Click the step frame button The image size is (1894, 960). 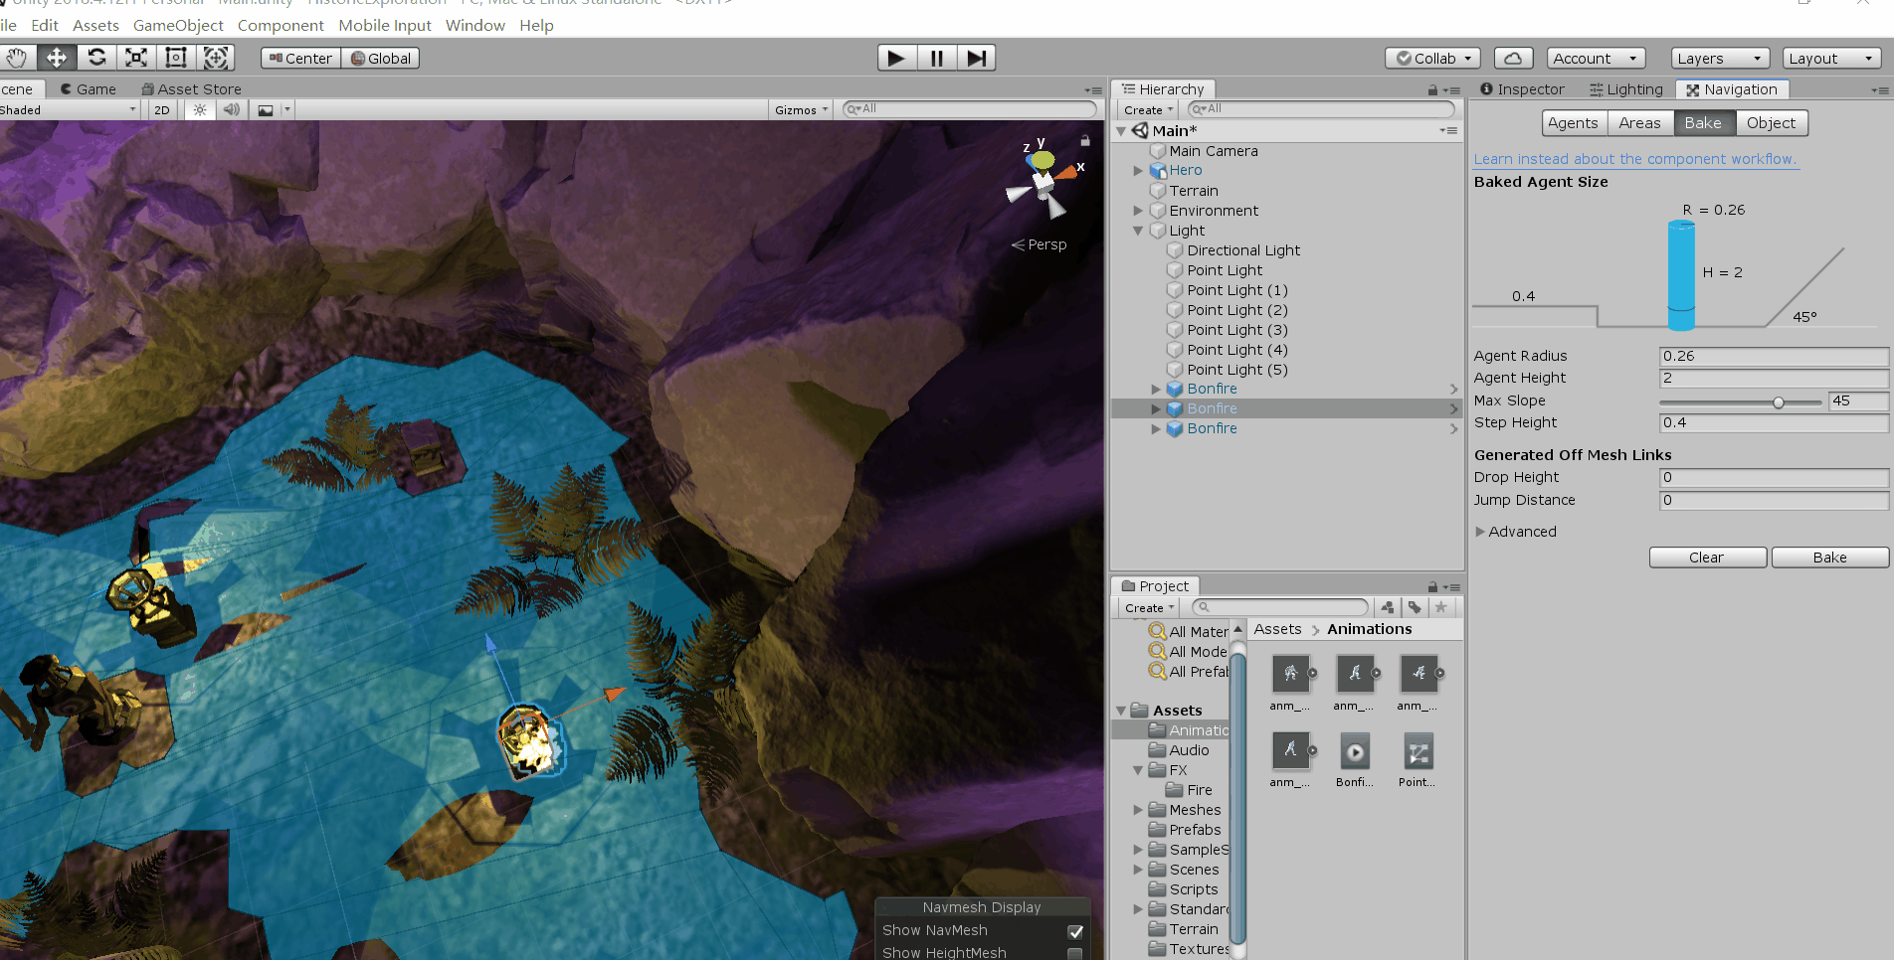(975, 57)
